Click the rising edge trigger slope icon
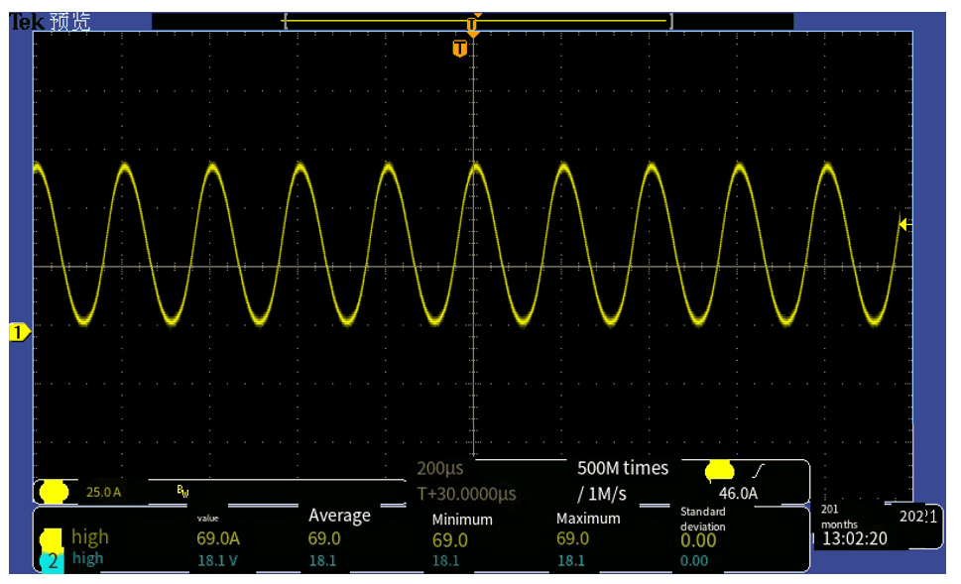Viewport: 961px width, 584px height. point(759,471)
